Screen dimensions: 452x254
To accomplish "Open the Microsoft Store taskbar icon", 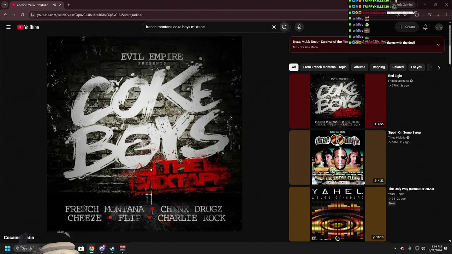I will pos(81,248).
